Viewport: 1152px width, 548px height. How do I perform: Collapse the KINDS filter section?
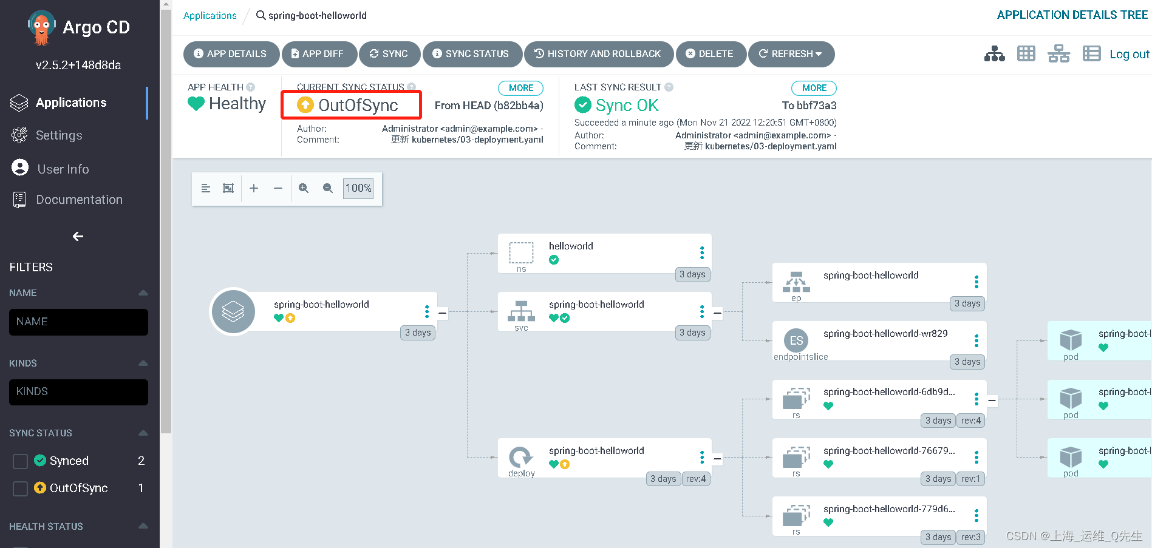pos(143,363)
